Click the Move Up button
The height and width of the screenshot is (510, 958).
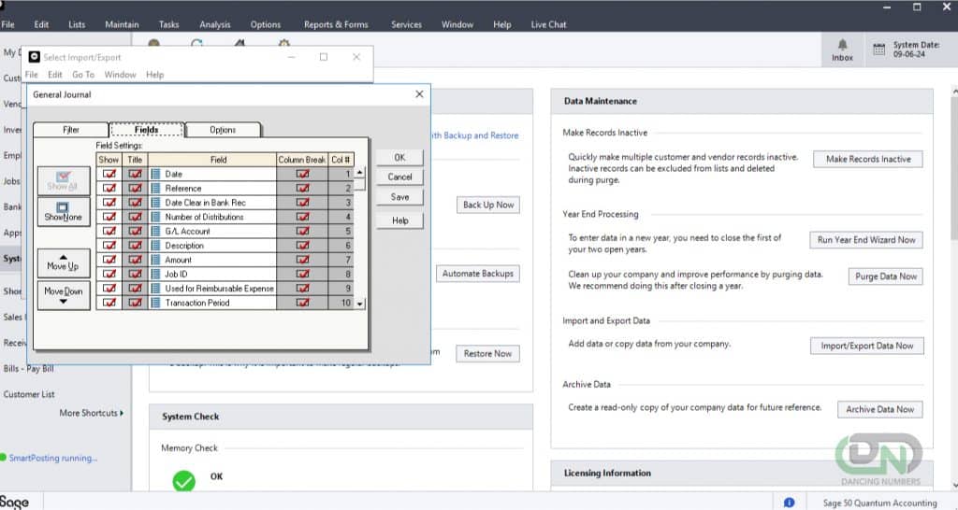click(x=64, y=262)
